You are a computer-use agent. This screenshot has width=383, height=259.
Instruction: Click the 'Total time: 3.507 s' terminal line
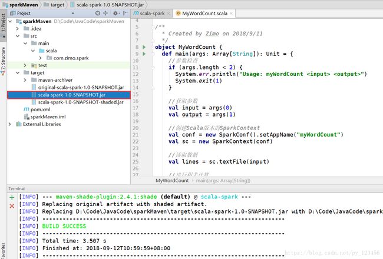[x=74, y=241]
